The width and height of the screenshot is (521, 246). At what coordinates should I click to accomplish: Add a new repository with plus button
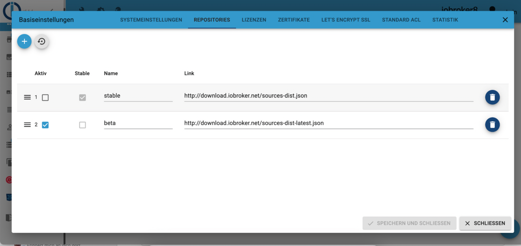pos(24,41)
